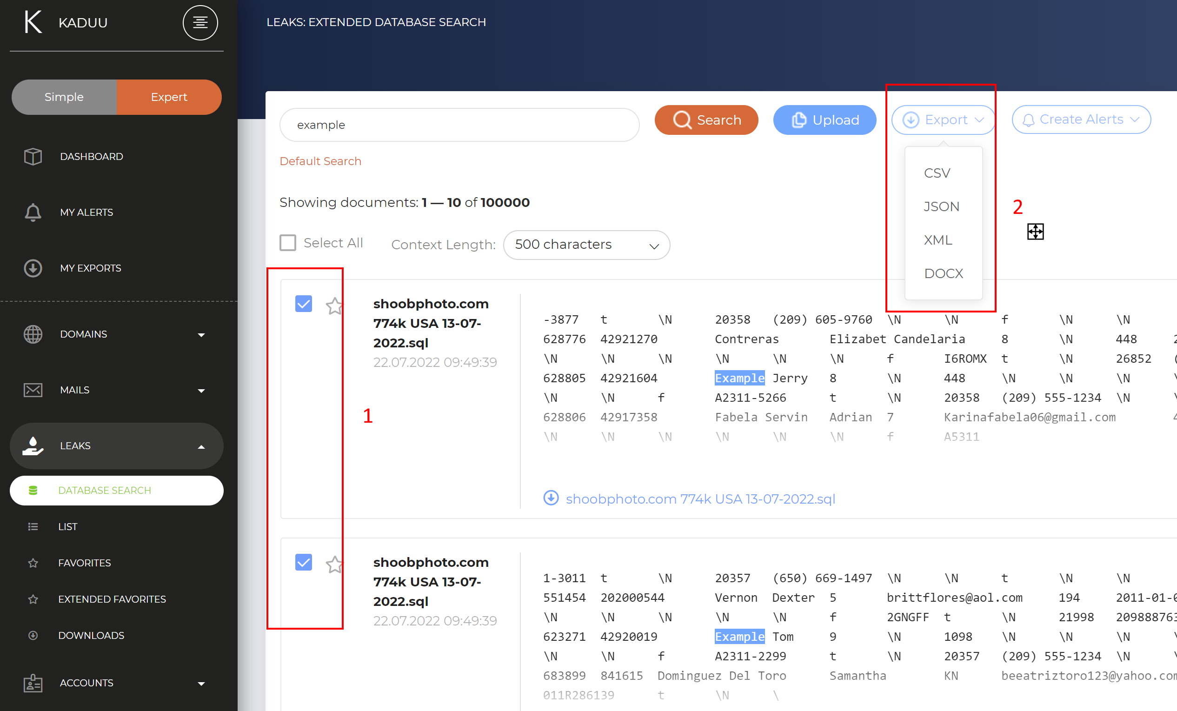Click the Database Search green database icon
The width and height of the screenshot is (1177, 711).
pos(33,491)
